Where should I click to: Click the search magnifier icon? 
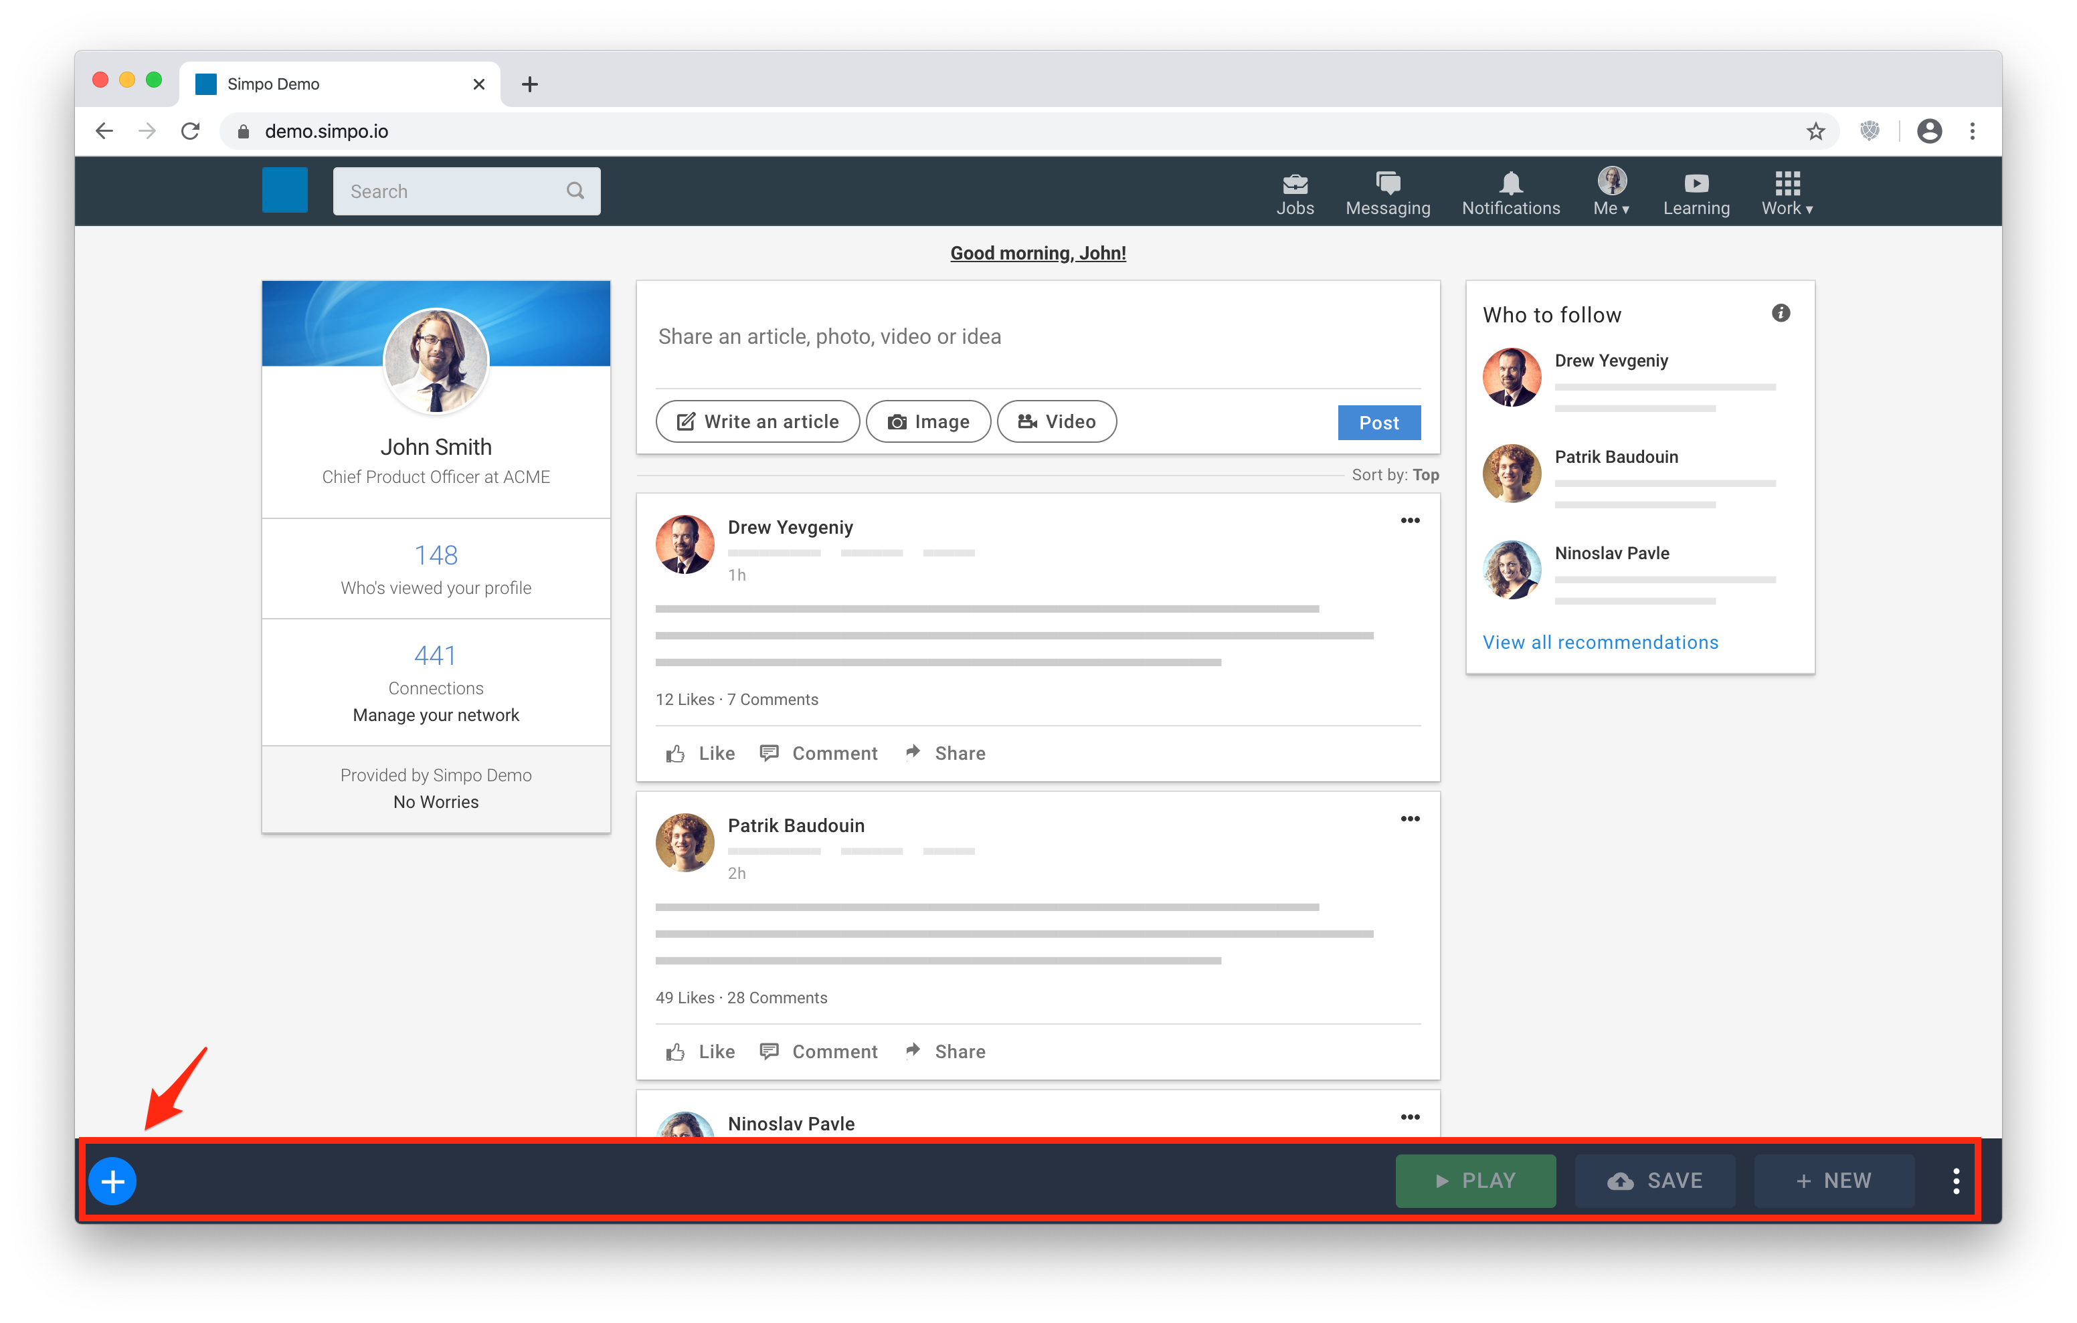pyautogui.click(x=575, y=191)
